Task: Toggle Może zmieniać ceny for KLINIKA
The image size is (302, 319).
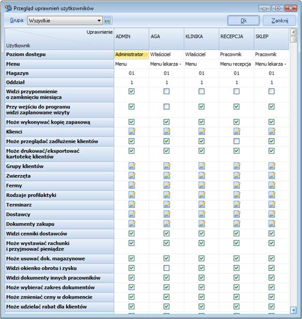Action: point(202,297)
